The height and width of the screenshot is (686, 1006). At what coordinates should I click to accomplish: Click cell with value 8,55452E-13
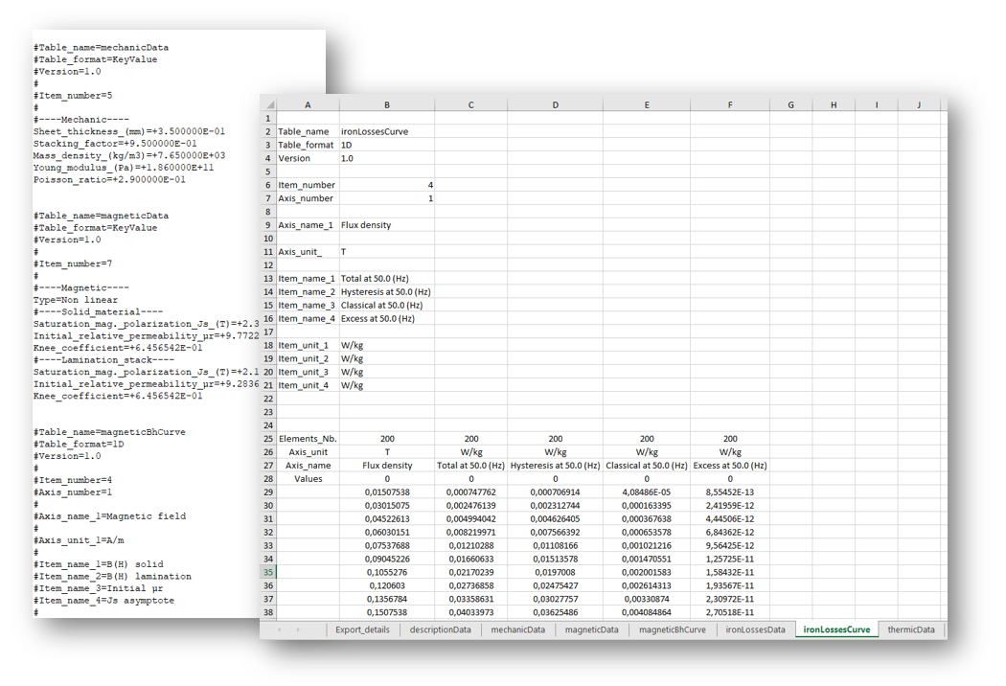coord(730,492)
